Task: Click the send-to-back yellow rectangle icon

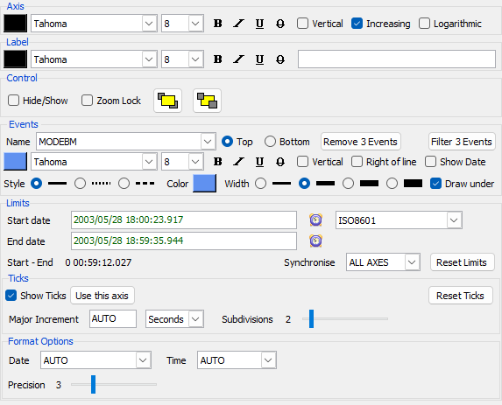Action: tap(207, 101)
